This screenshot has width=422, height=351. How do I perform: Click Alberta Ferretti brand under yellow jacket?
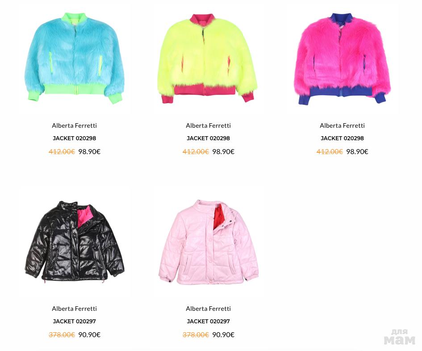[208, 125]
